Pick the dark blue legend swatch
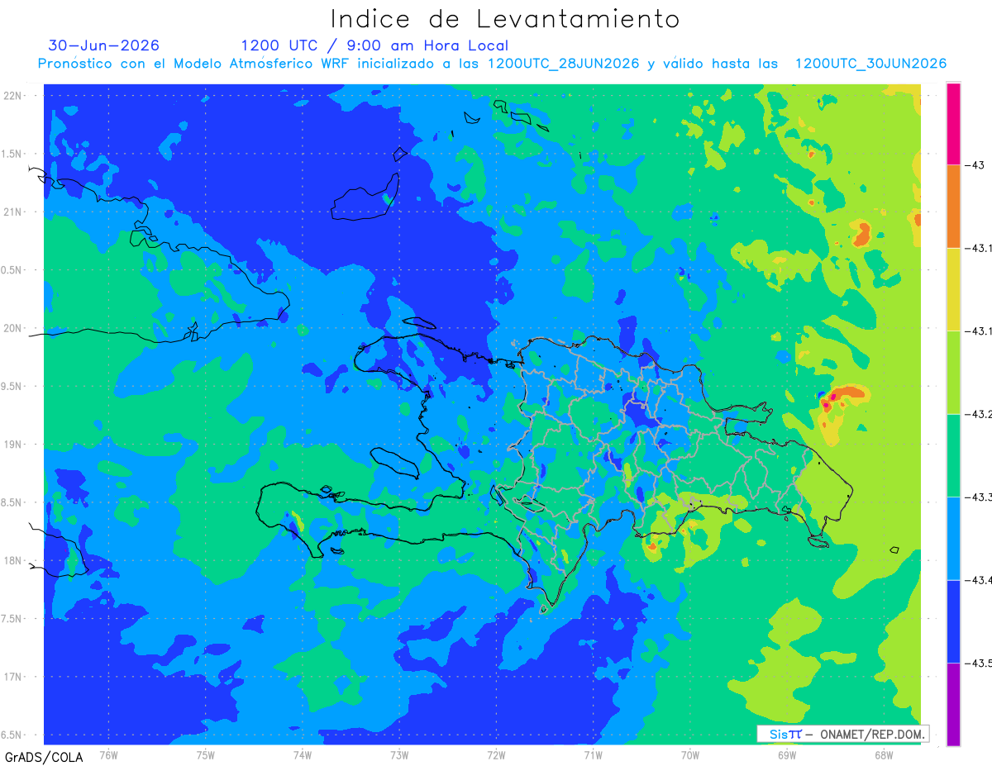Viewport: 992px width, 766px height. click(953, 621)
